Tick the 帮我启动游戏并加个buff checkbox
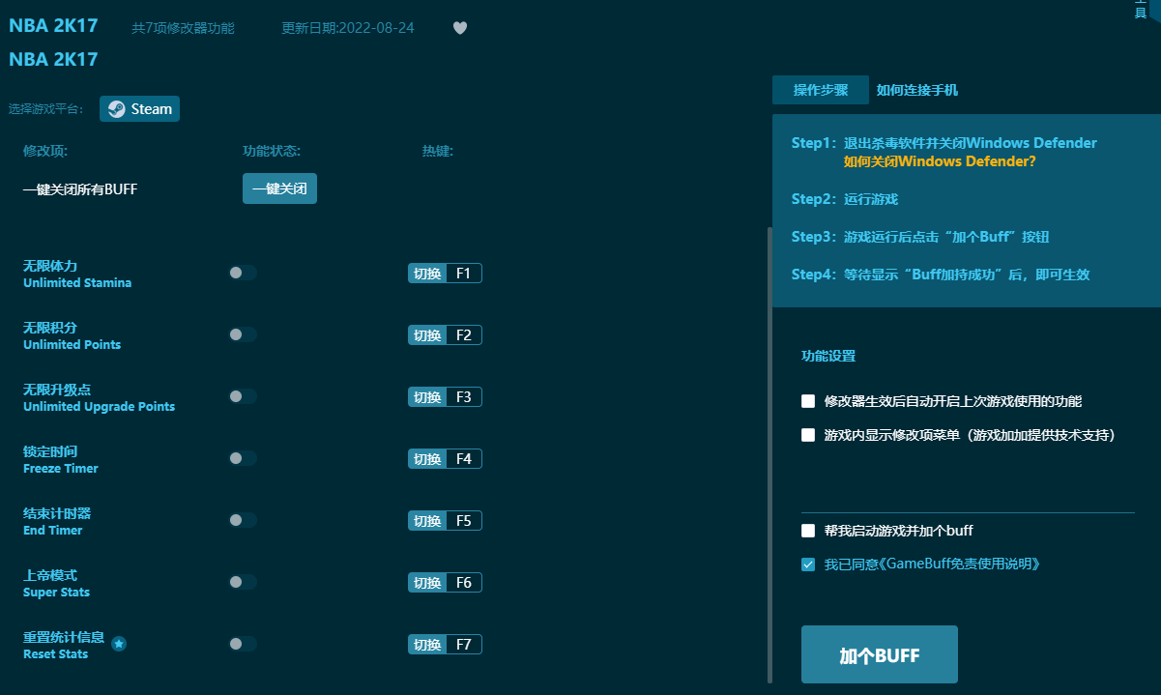This screenshot has width=1161, height=695. coord(808,531)
